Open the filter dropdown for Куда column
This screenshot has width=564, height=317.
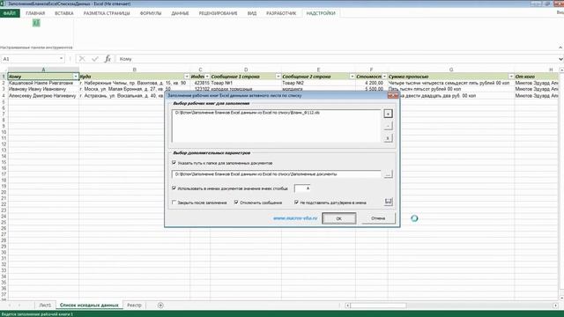click(x=187, y=77)
